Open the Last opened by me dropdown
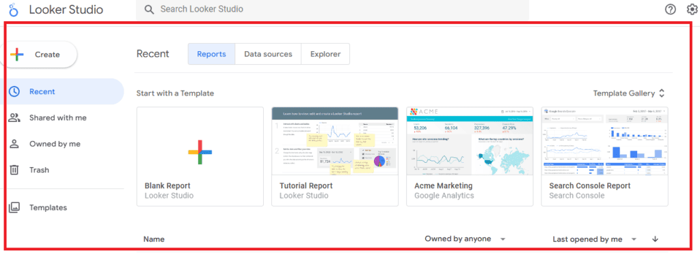The image size is (700, 257). tap(594, 239)
